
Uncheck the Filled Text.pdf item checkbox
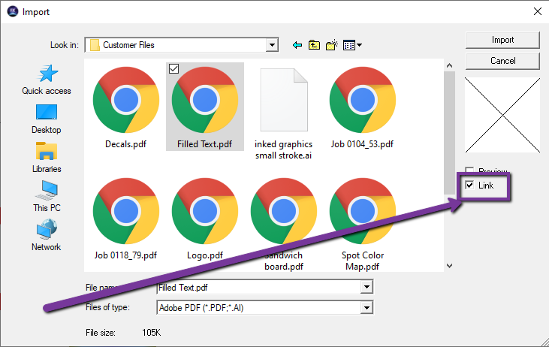[x=173, y=68]
